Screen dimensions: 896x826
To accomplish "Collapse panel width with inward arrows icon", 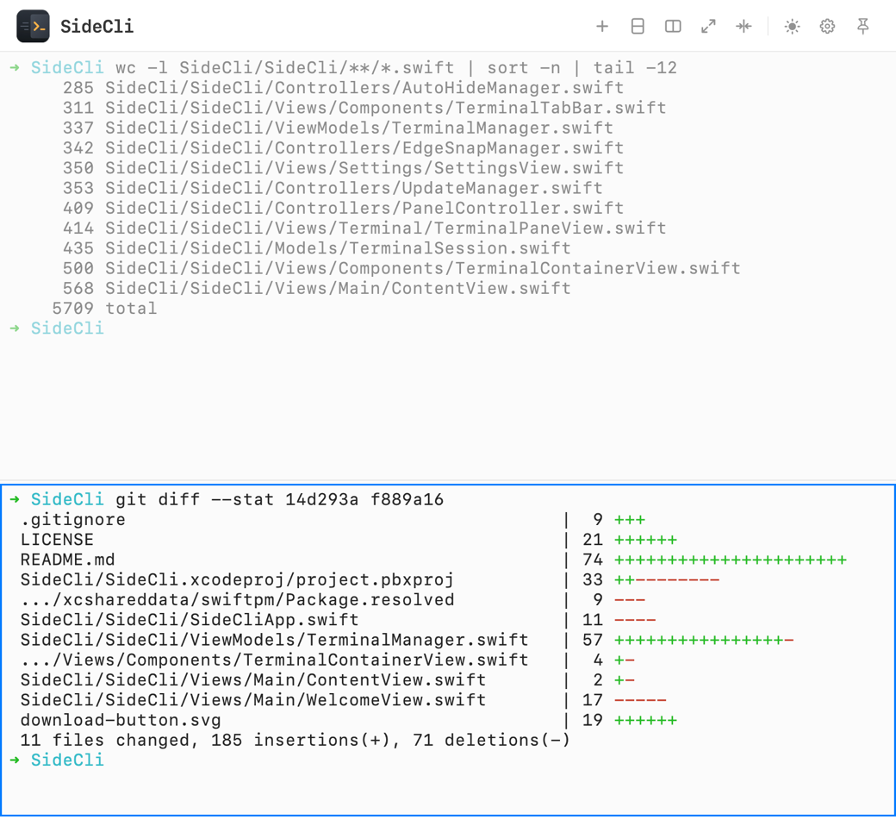I will tap(744, 27).
